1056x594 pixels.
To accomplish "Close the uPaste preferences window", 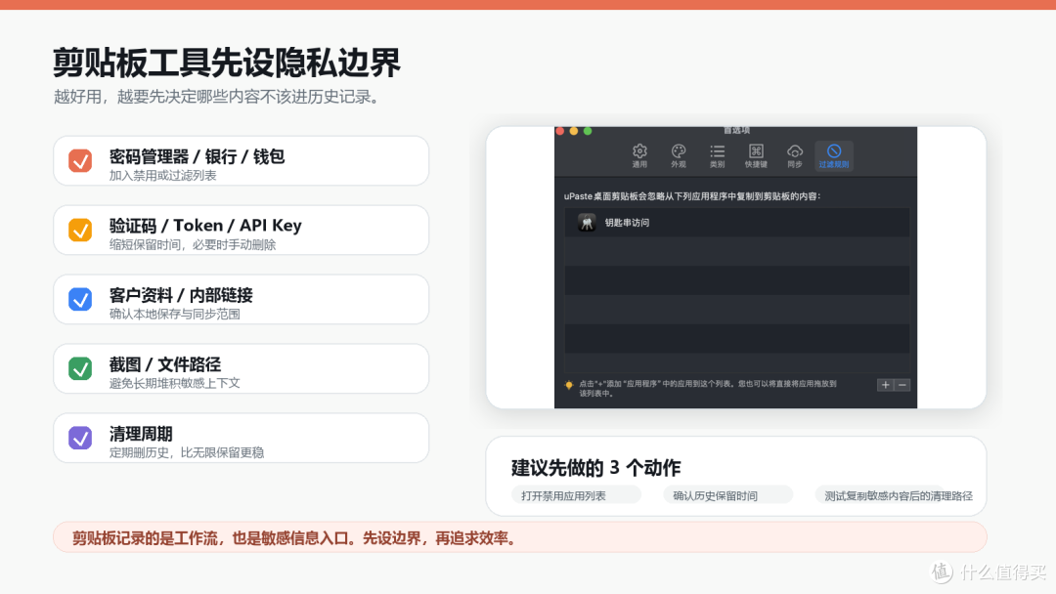I will point(559,131).
